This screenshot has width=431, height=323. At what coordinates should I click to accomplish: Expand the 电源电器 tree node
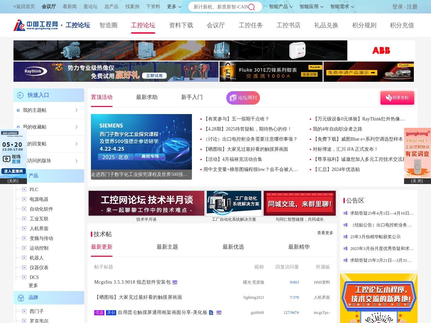click(x=24, y=199)
